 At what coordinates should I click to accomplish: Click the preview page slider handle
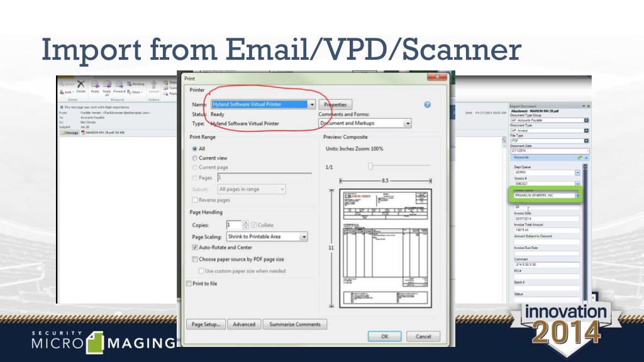click(370, 166)
